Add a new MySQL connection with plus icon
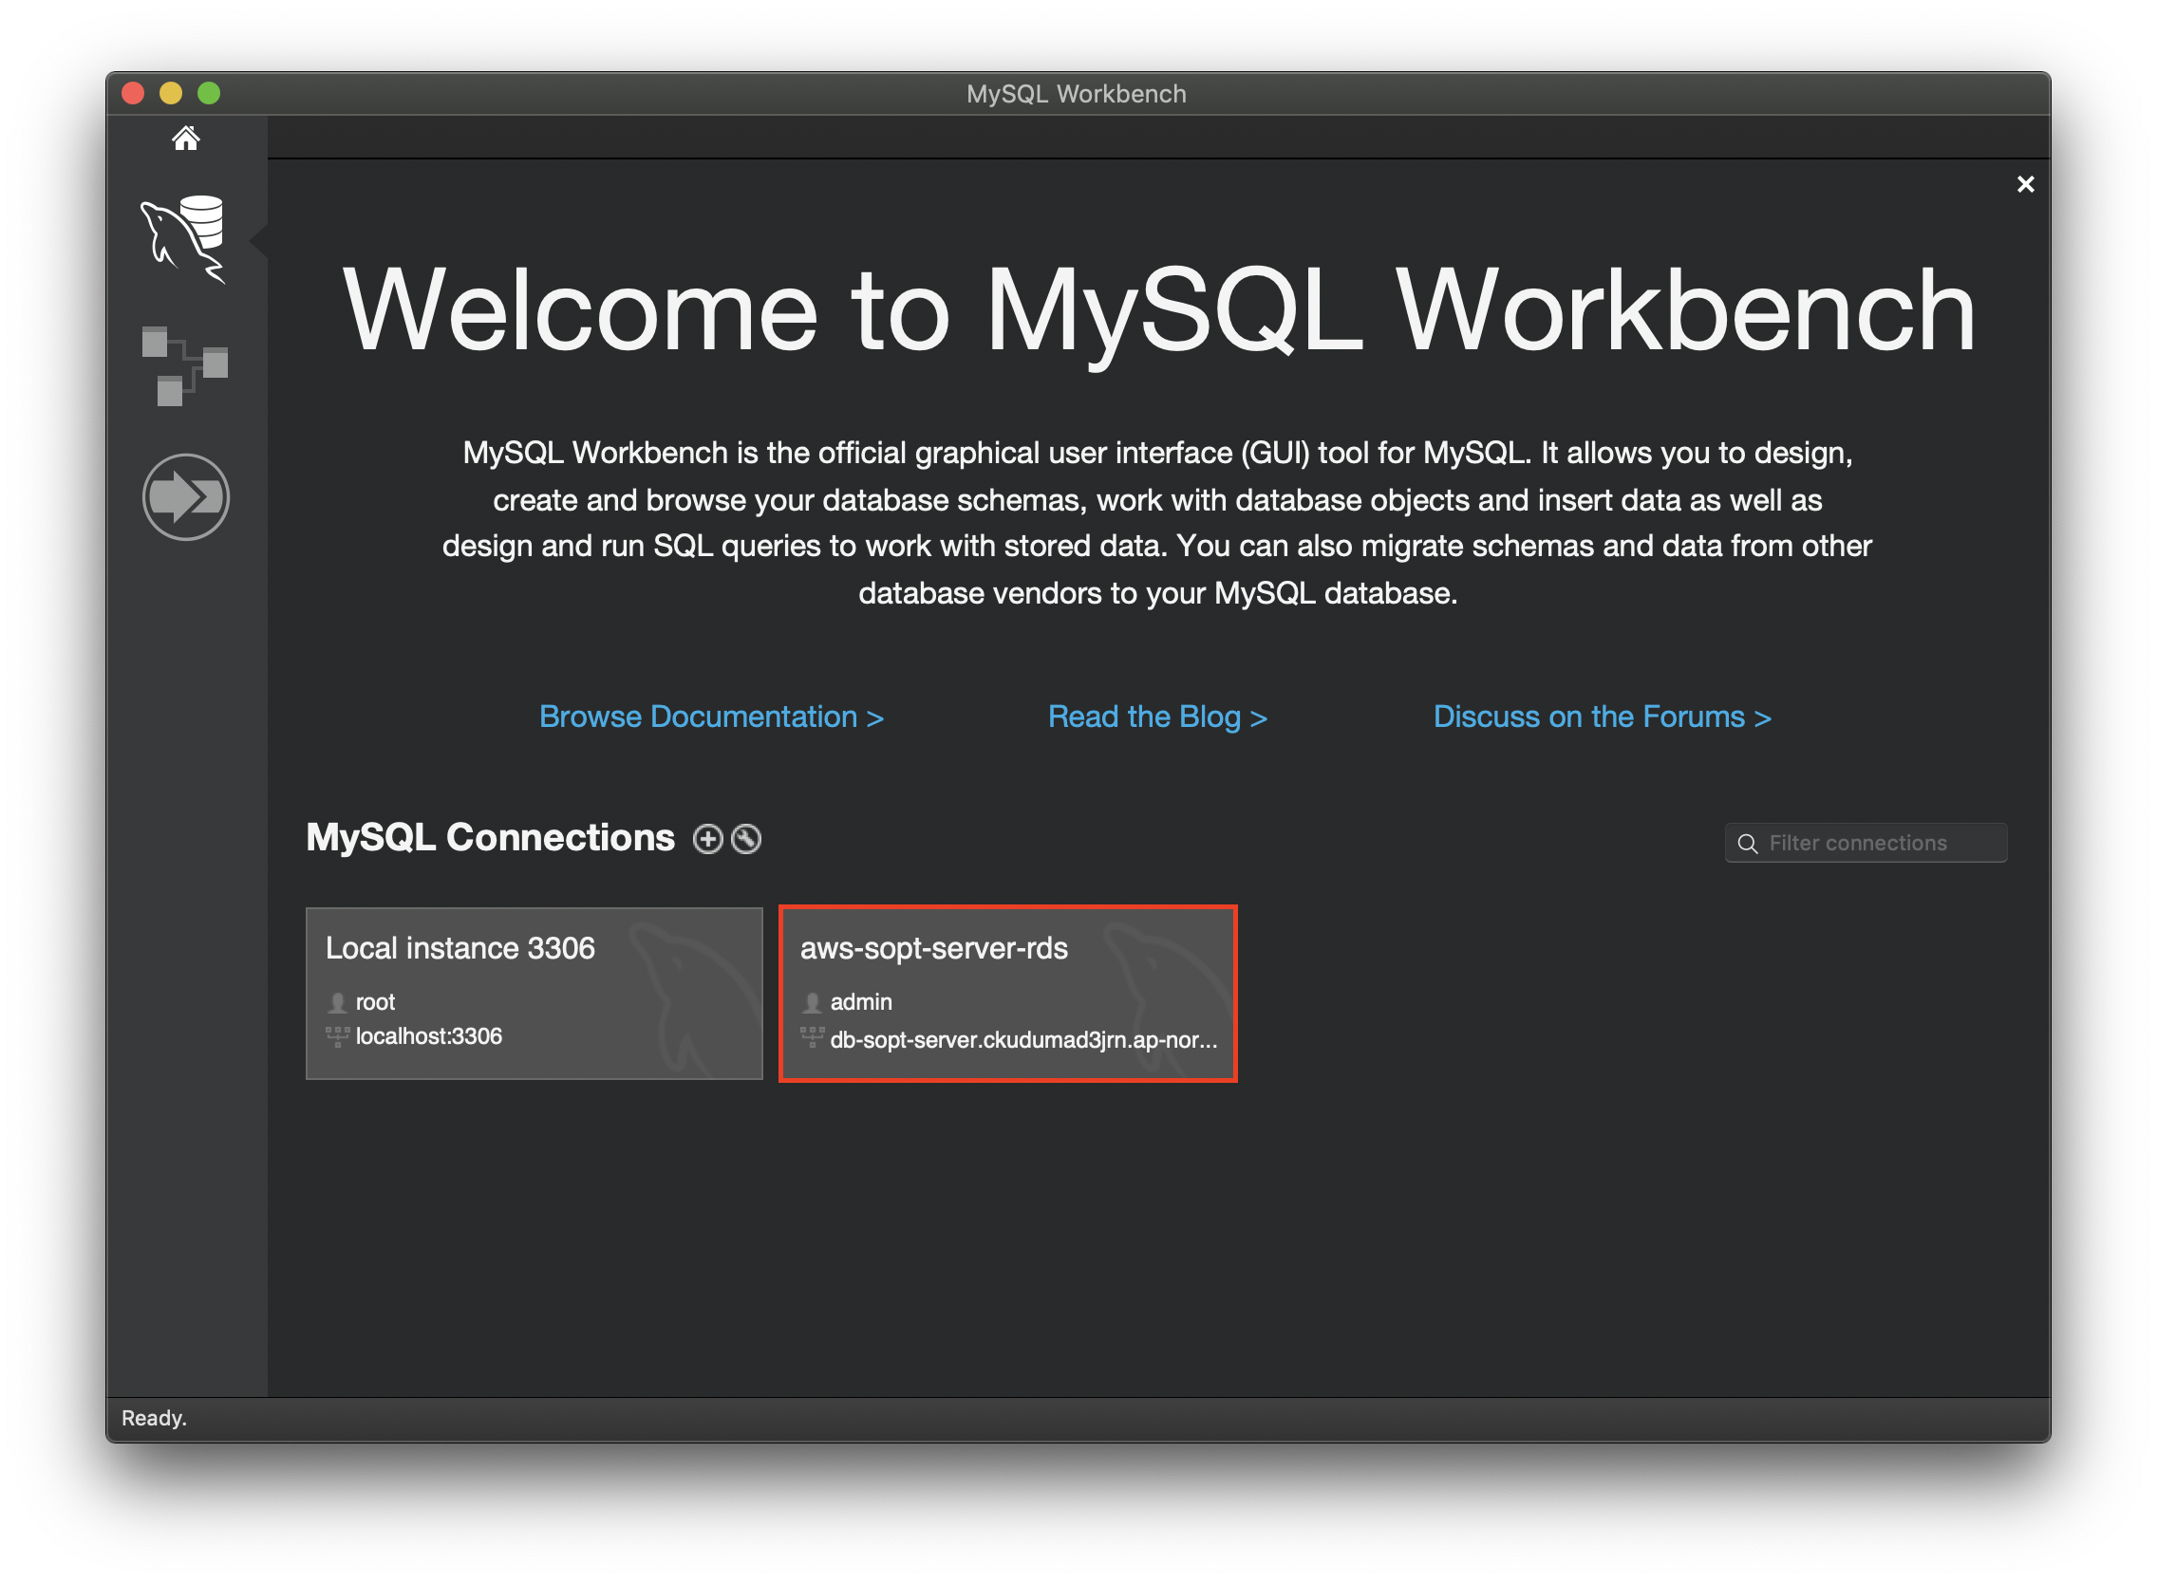Image resolution: width=2157 pixels, height=1583 pixels. coord(707,839)
